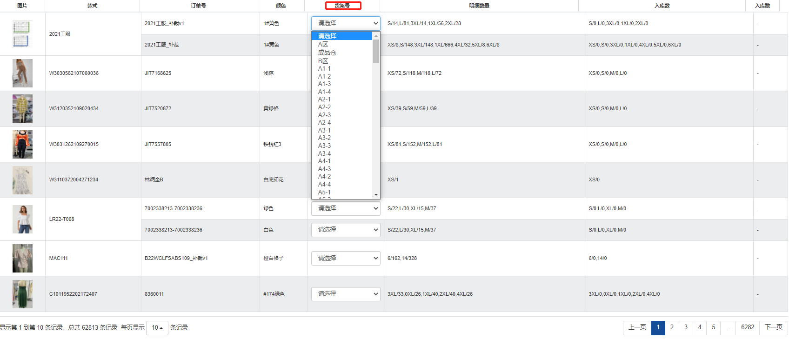This screenshot has width=789, height=339.
Task: Open shelf dropdown for MAC111 row
Action: pos(346,258)
